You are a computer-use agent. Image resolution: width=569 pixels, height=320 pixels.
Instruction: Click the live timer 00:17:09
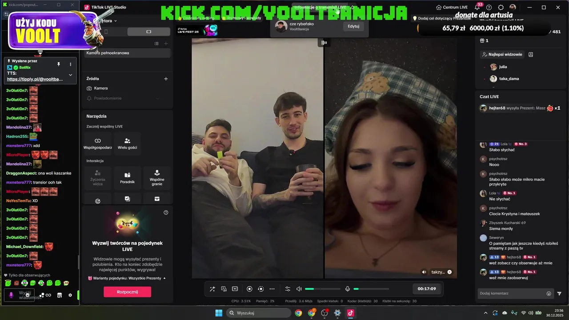point(427,289)
